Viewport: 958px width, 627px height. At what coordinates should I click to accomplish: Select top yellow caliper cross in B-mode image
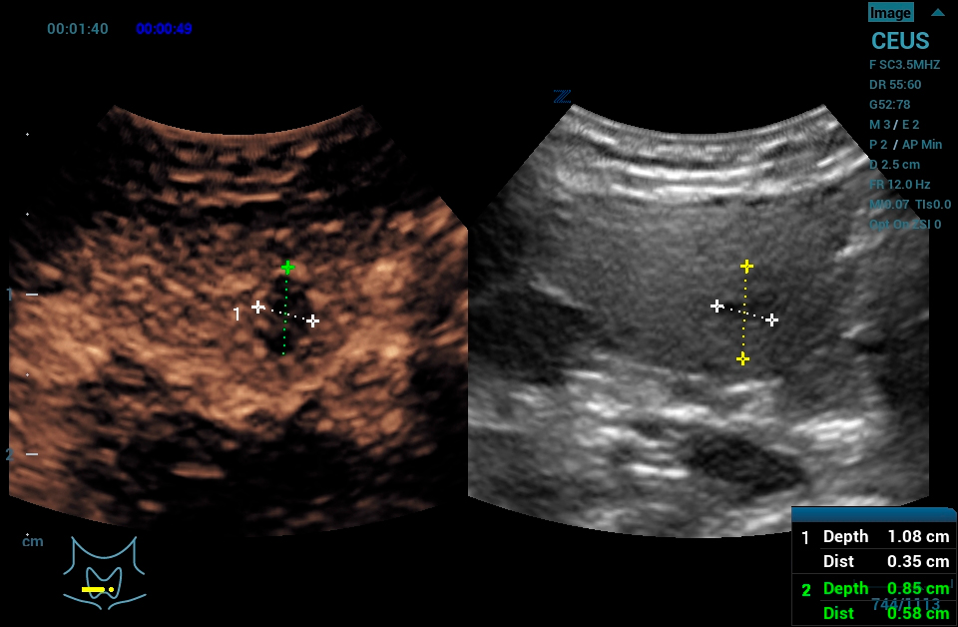(746, 266)
